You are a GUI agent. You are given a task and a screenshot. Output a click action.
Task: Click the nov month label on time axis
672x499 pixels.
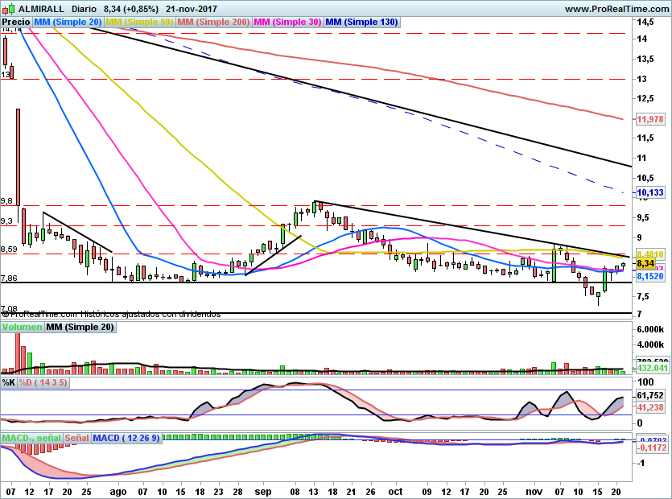click(534, 492)
